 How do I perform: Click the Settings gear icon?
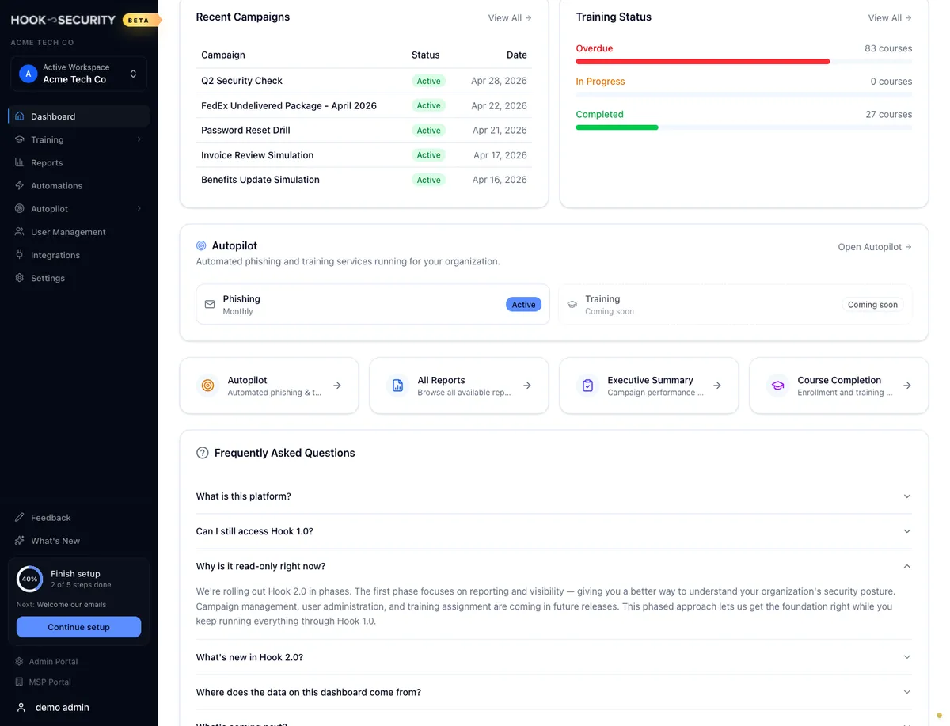pyautogui.click(x=20, y=278)
